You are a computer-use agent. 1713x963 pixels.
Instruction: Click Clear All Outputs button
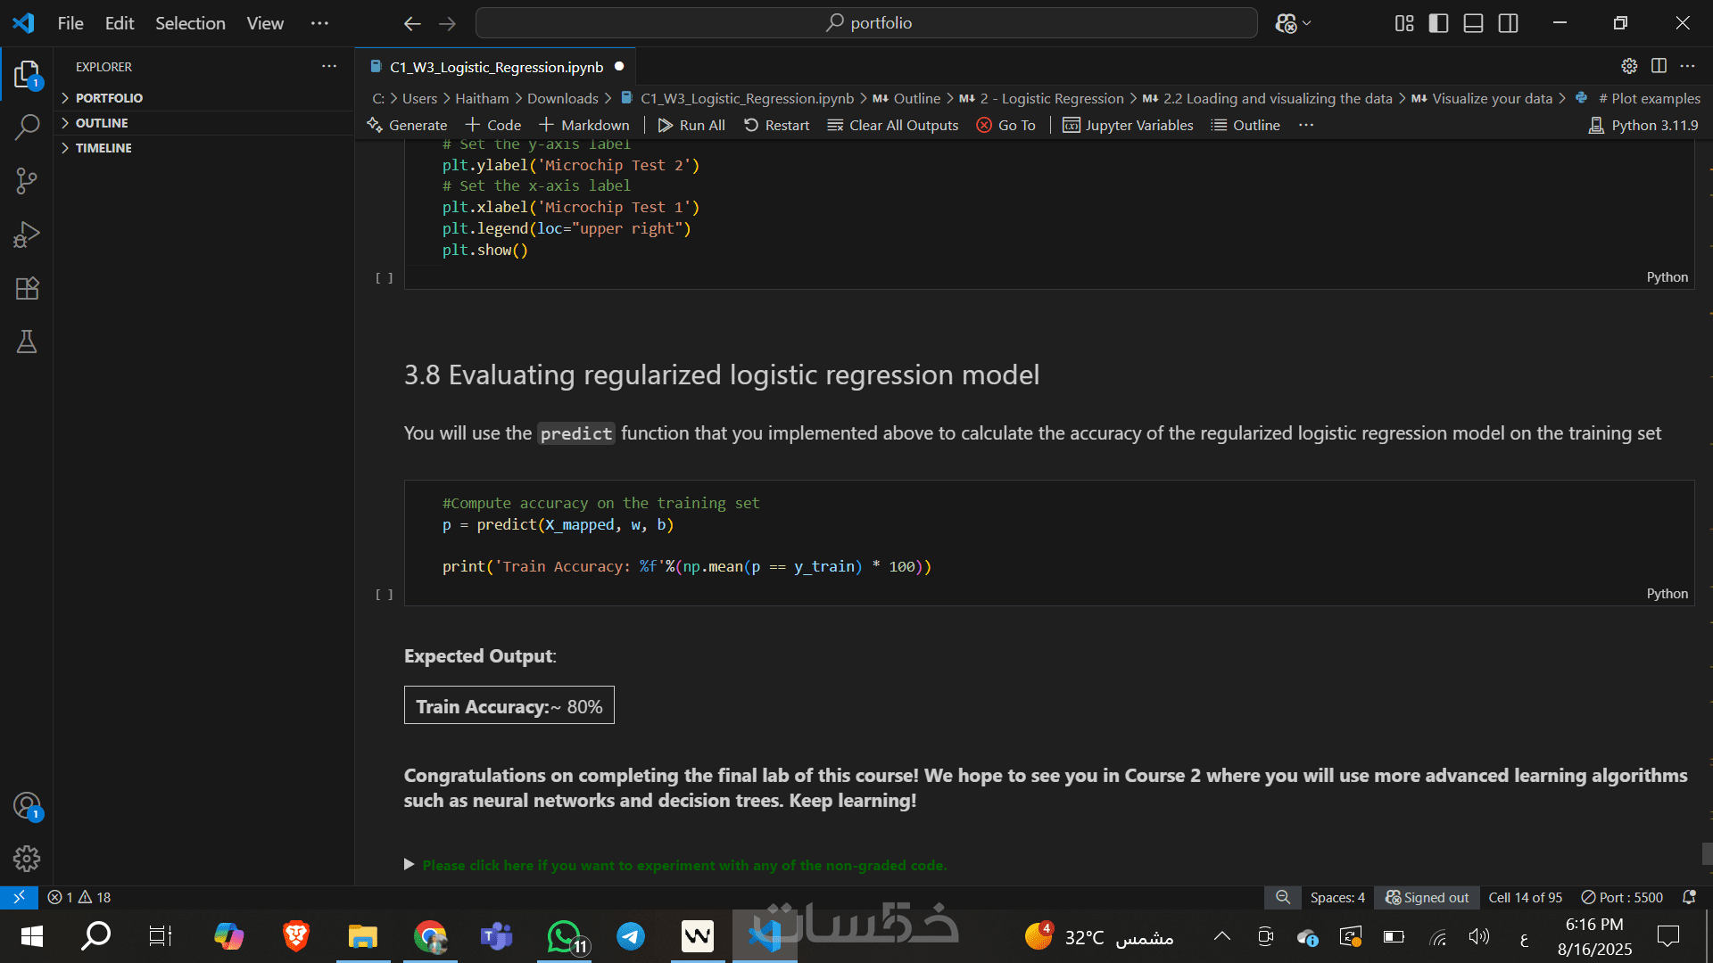(893, 125)
